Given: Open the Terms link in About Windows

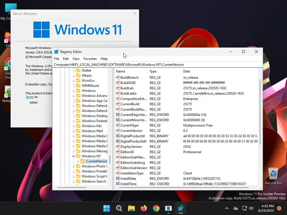Looking at the screenshot, I should (29, 97).
